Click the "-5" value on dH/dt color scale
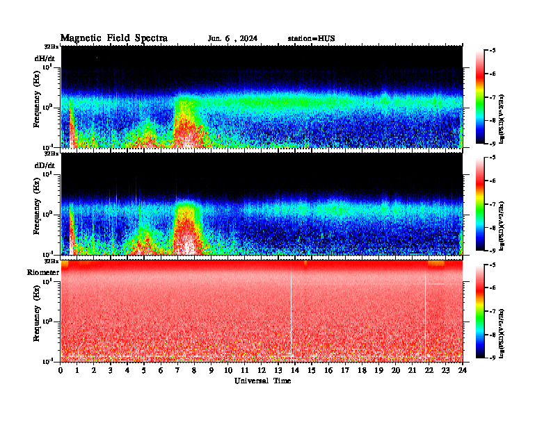This screenshot has height=425, width=551. coord(493,51)
